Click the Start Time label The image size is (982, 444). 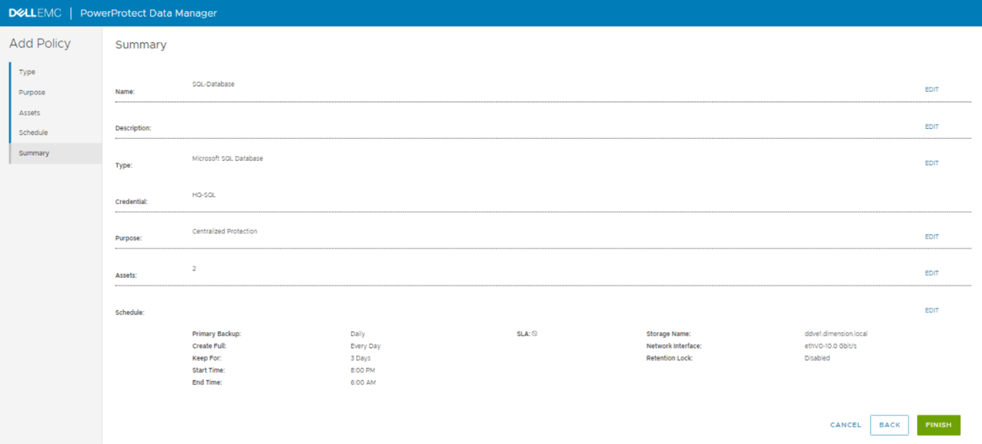(208, 371)
